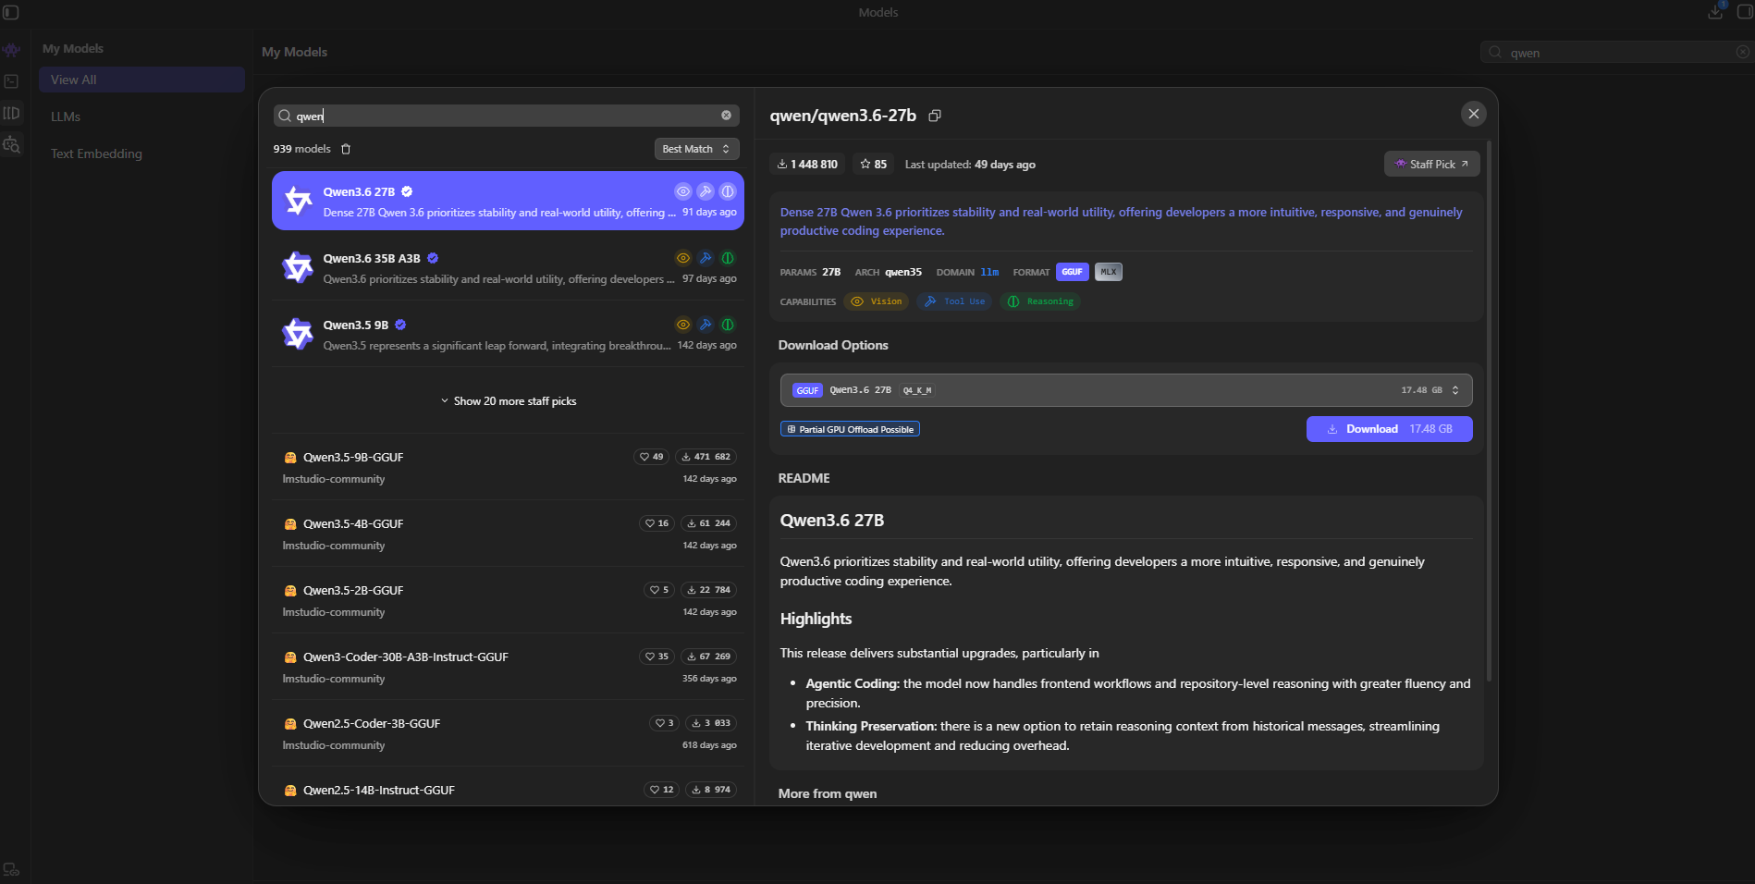
Task: Click the Qwen logo on Qwen3.5 9B
Action: (x=298, y=334)
